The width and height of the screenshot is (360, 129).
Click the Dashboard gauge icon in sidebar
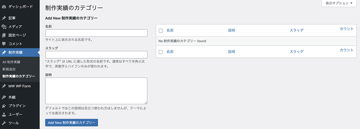4,6
